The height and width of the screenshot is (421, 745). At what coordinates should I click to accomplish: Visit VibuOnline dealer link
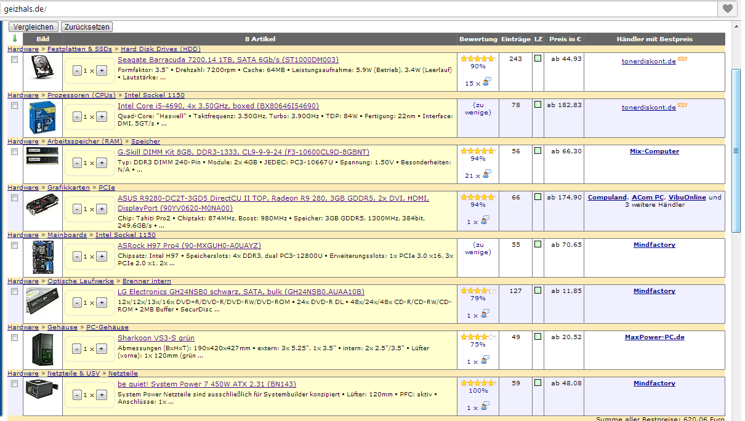click(687, 198)
